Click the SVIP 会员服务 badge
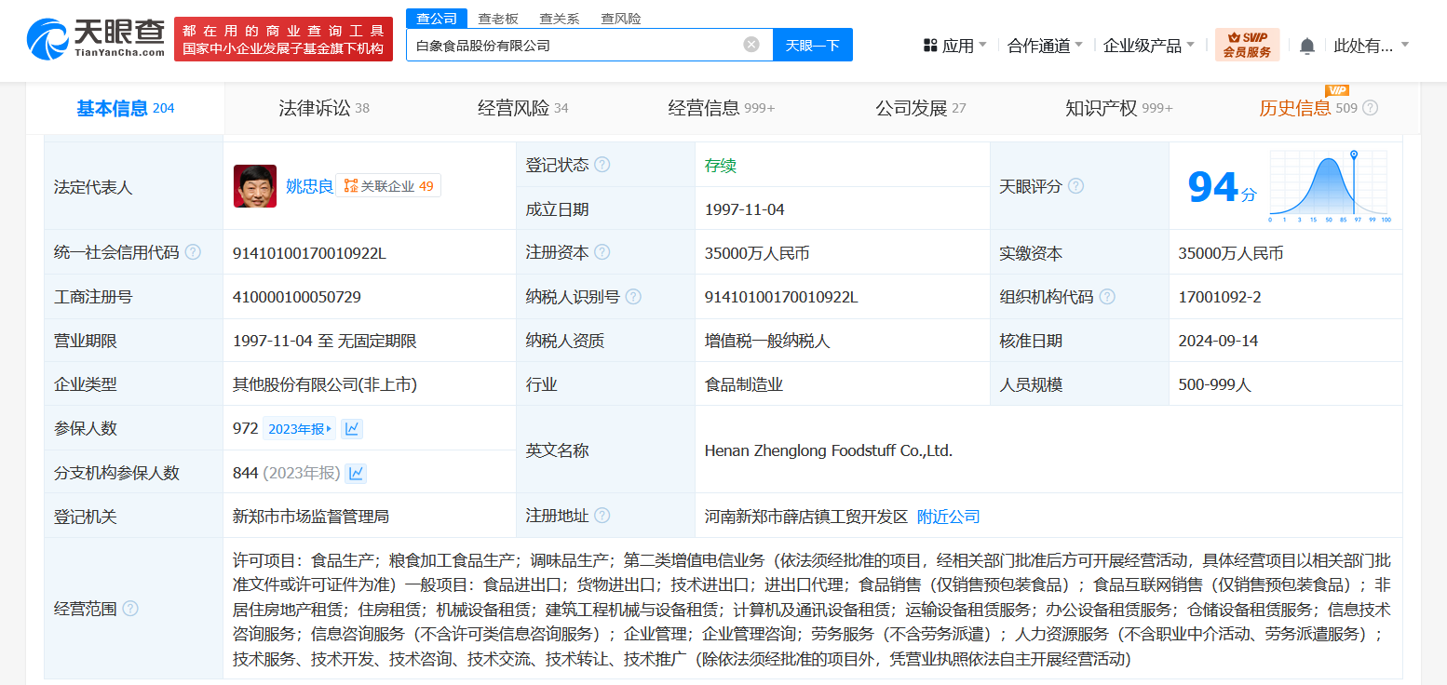Screen dimensions: 1447x685 pyautogui.click(x=1247, y=45)
